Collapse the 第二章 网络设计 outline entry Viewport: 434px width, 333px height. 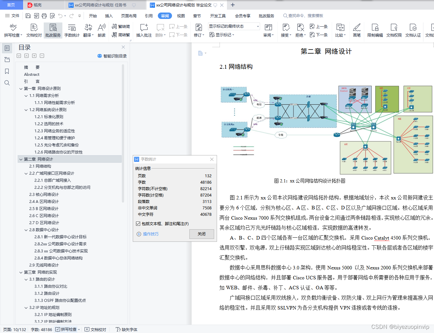click(x=20, y=159)
